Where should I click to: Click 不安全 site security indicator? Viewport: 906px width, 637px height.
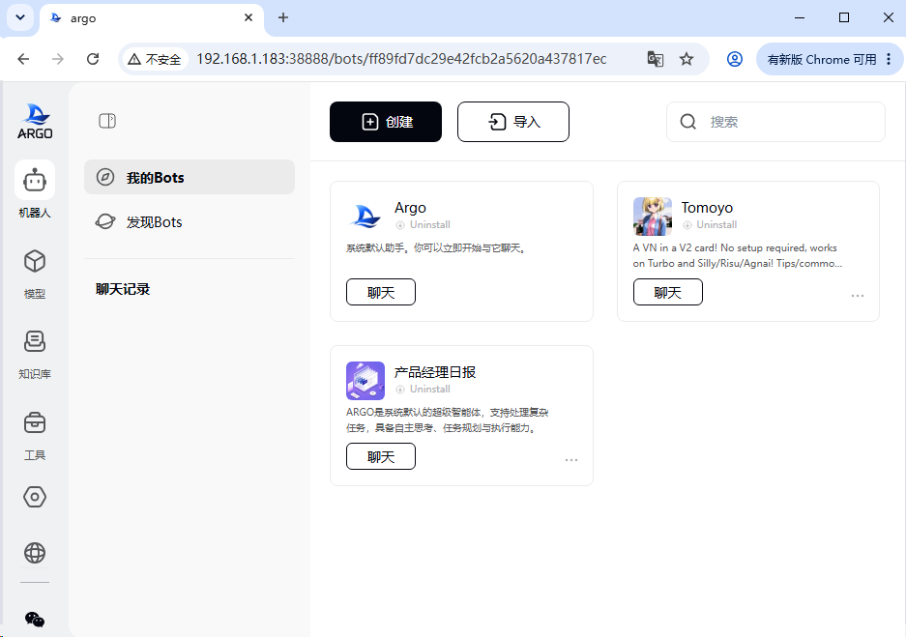pos(155,59)
